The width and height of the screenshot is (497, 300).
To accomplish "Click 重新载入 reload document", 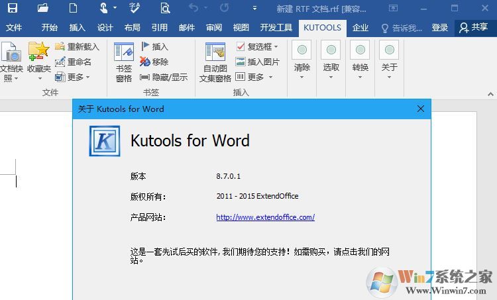I will (x=77, y=47).
